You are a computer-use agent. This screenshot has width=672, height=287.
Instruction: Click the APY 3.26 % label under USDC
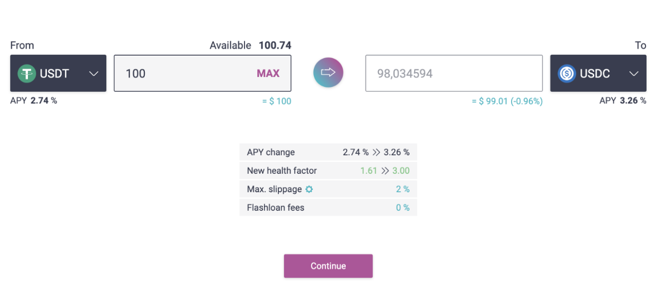(623, 101)
